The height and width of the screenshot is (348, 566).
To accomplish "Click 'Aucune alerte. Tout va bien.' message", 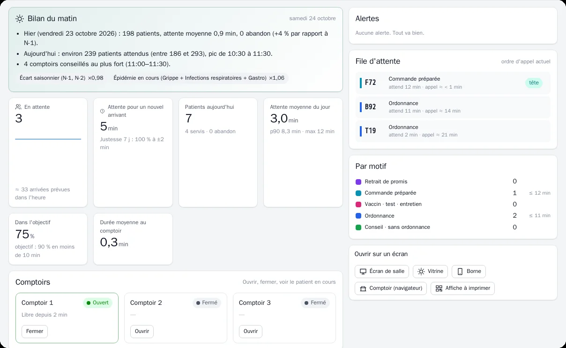I will 390,33.
